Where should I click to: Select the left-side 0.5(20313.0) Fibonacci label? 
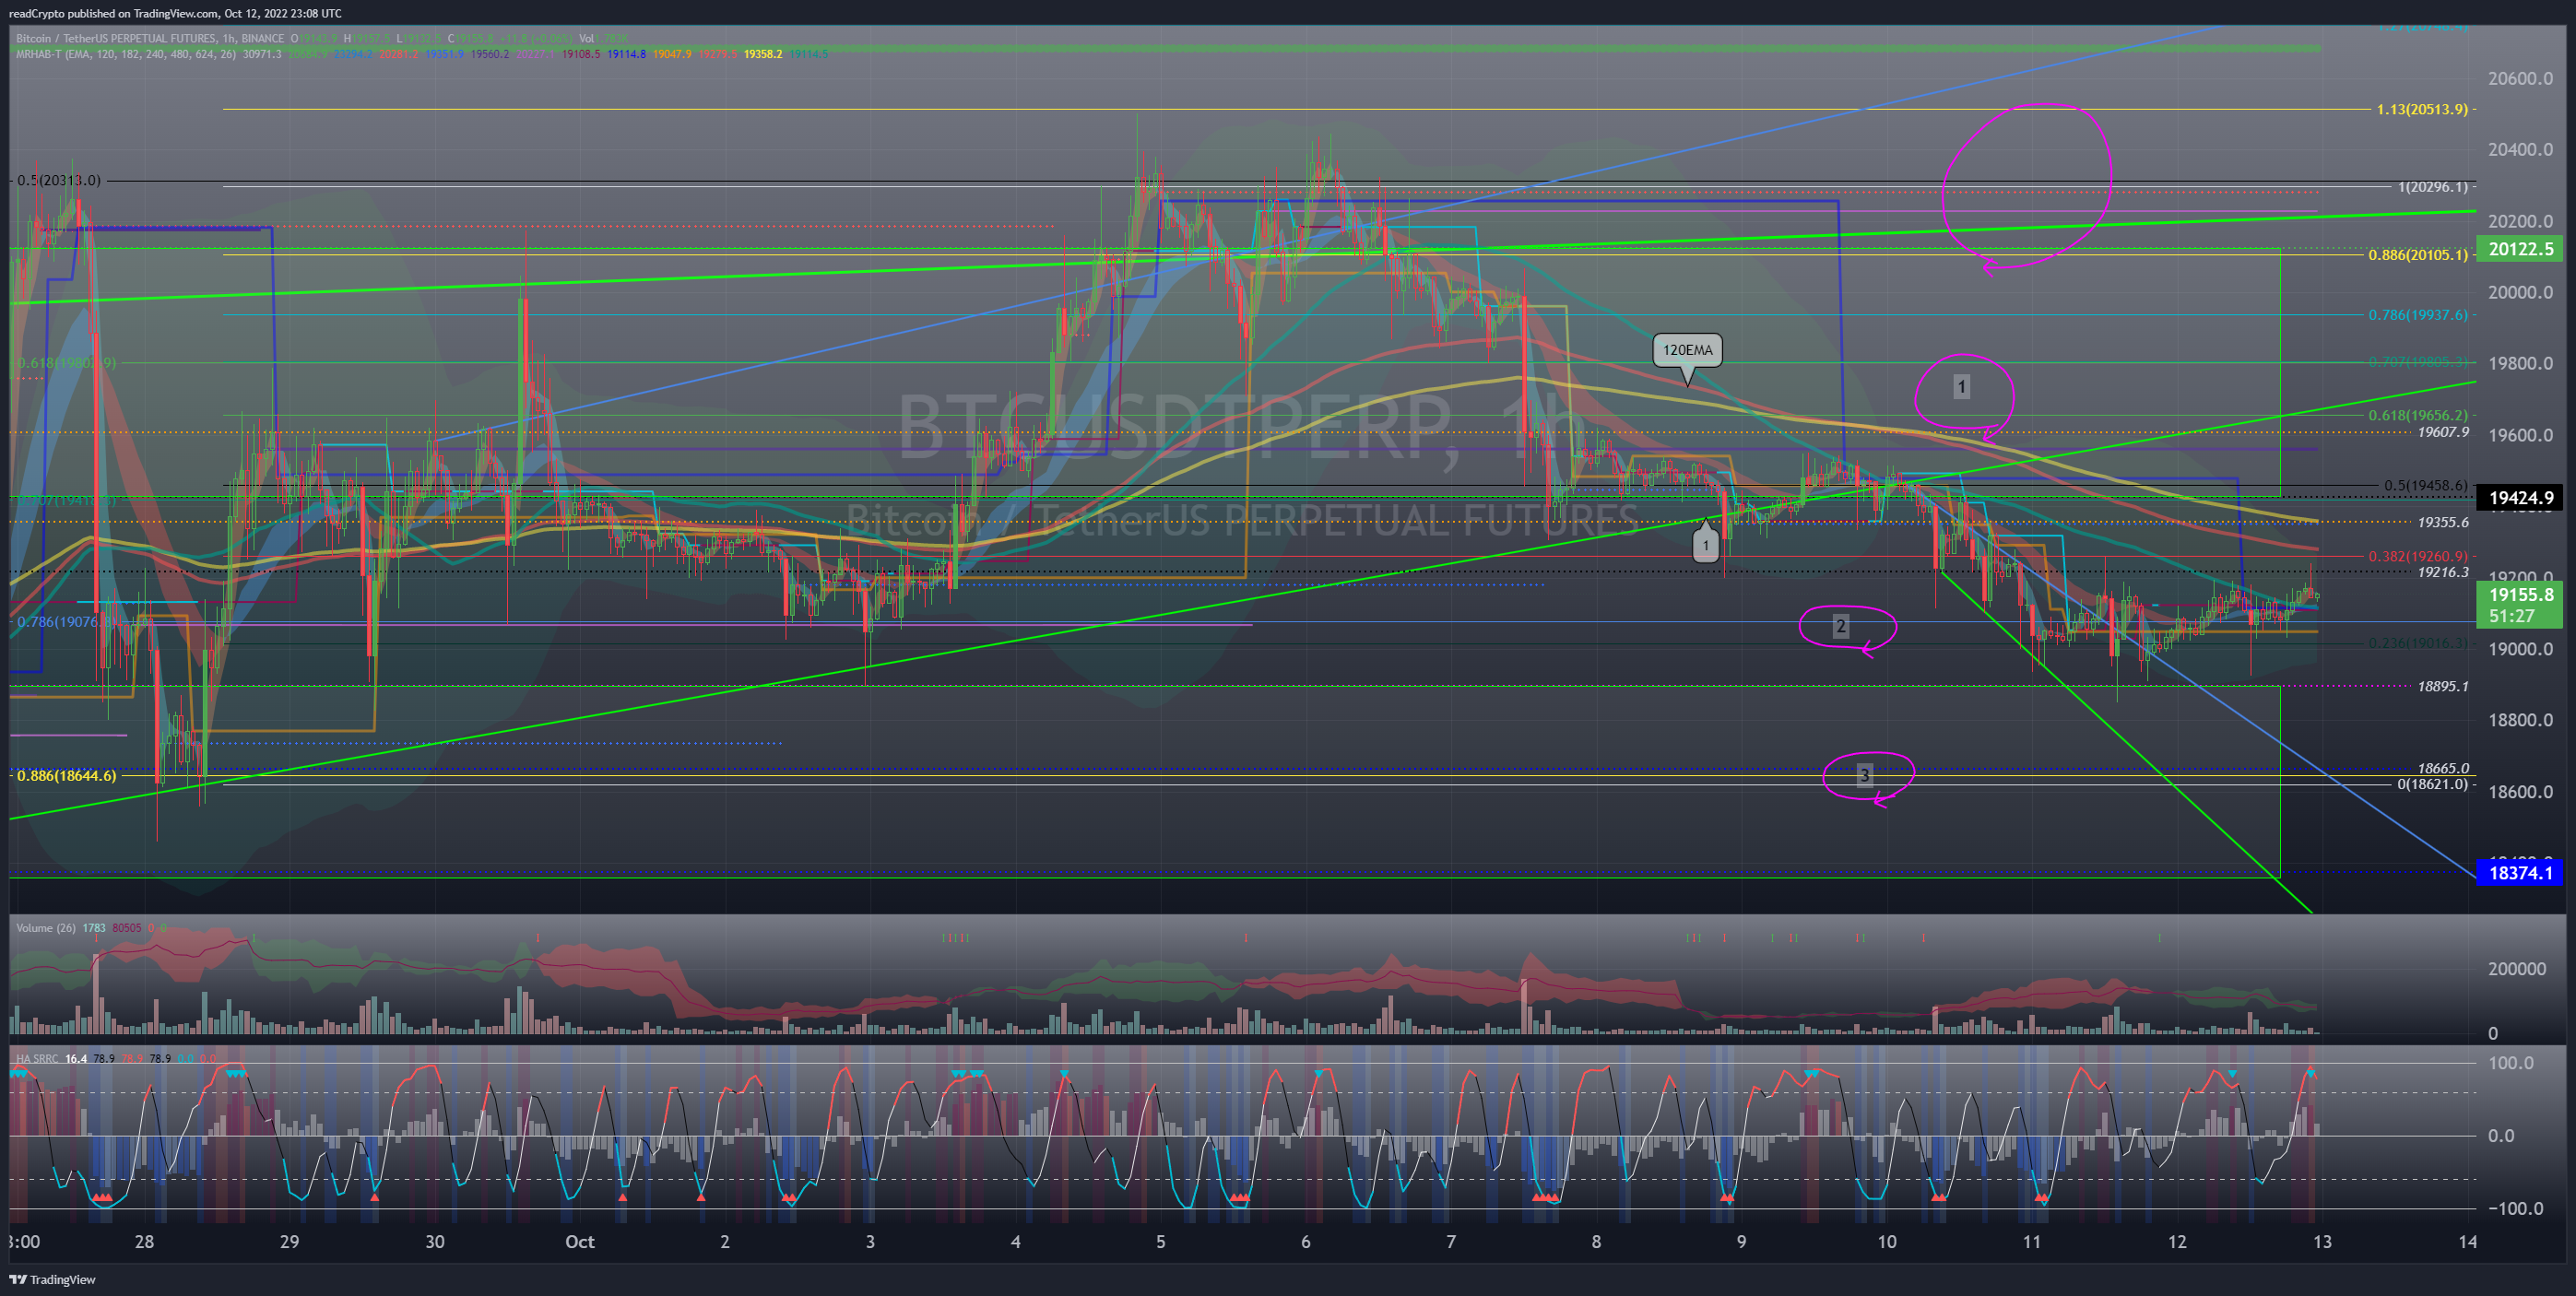pyautogui.click(x=59, y=180)
